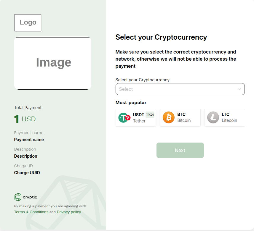The width and height of the screenshot is (254, 231).
Task: Click the Payment name value text
Action: pyautogui.click(x=29, y=140)
